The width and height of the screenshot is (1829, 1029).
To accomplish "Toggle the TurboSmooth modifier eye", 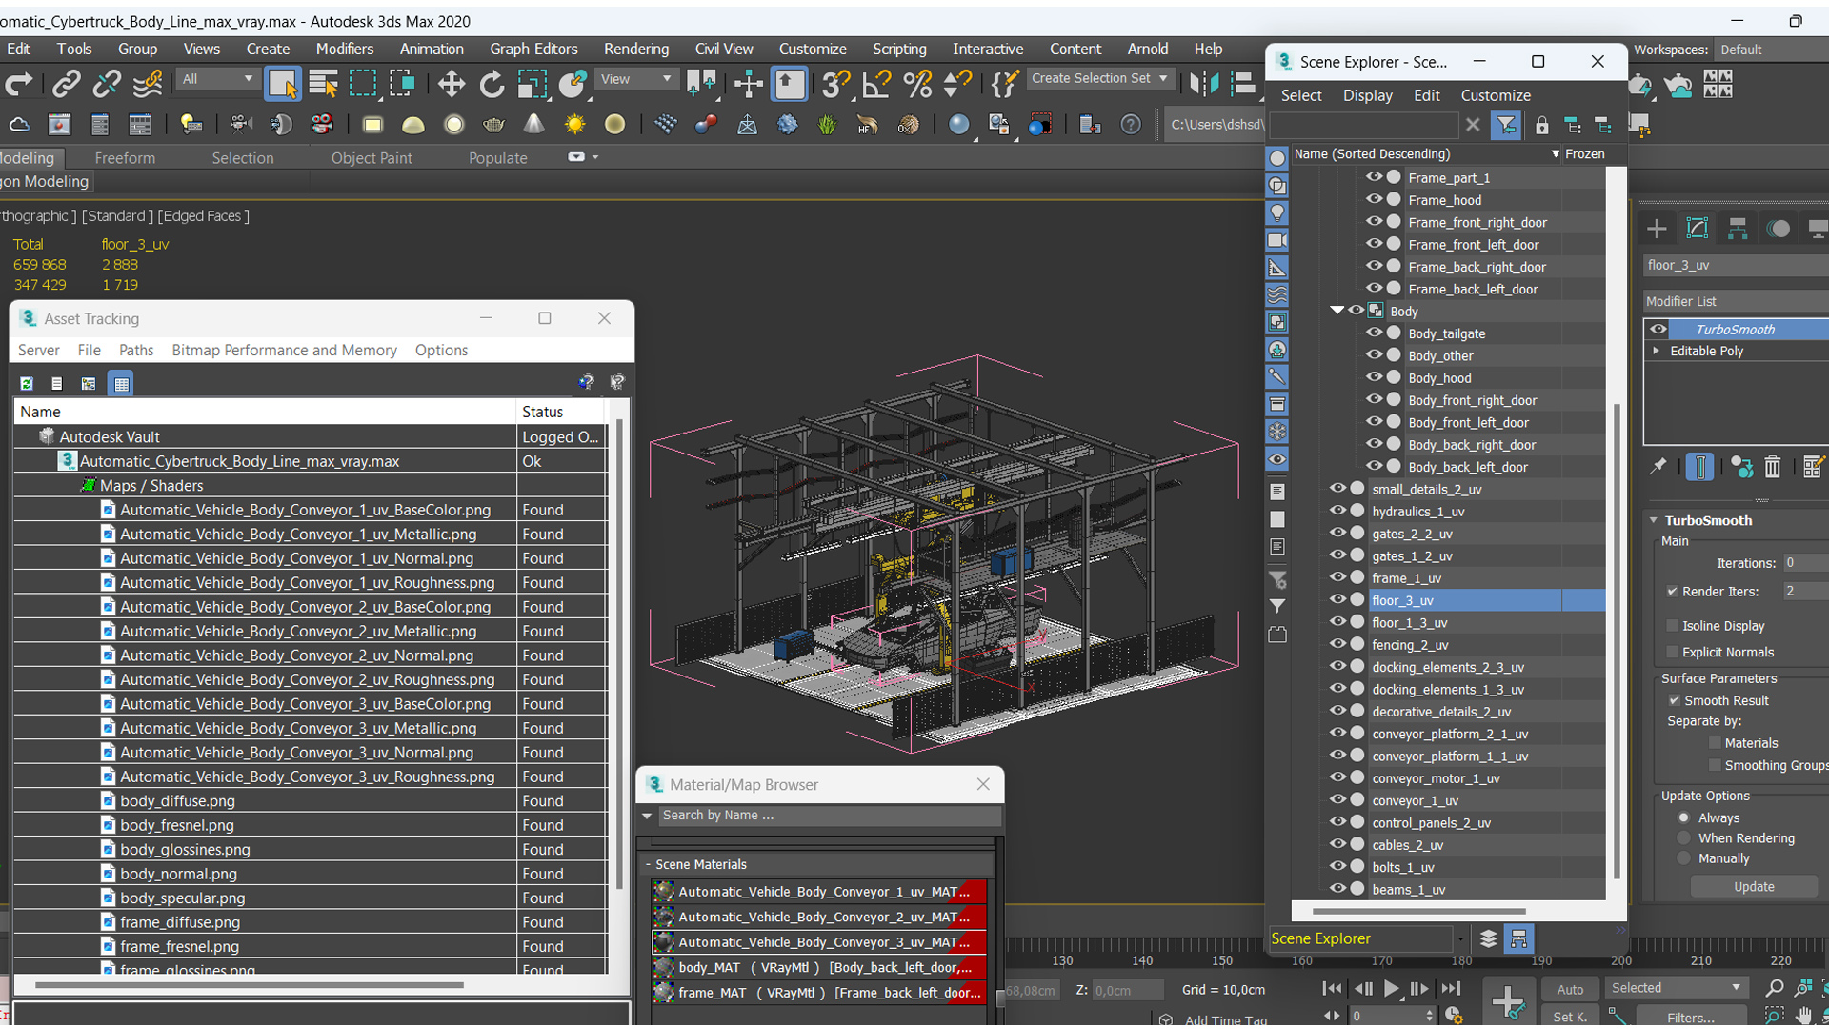I will [x=1658, y=329].
